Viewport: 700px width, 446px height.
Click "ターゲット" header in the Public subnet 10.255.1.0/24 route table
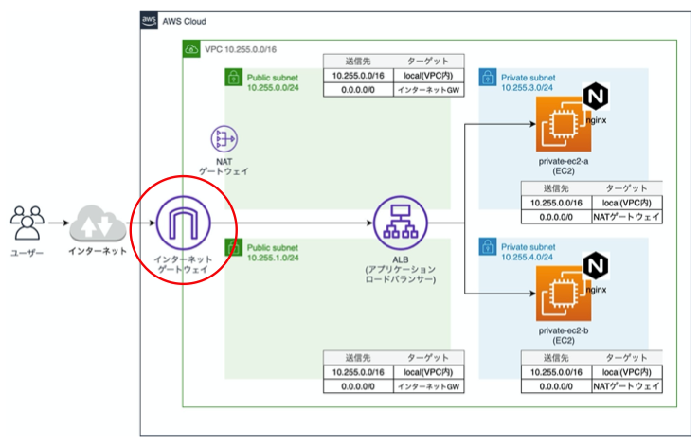[x=428, y=358]
